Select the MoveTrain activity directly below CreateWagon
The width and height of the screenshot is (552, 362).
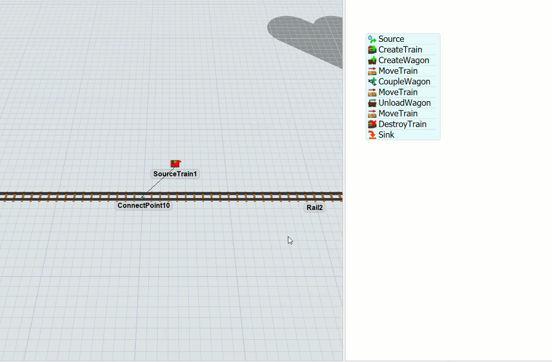(398, 71)
